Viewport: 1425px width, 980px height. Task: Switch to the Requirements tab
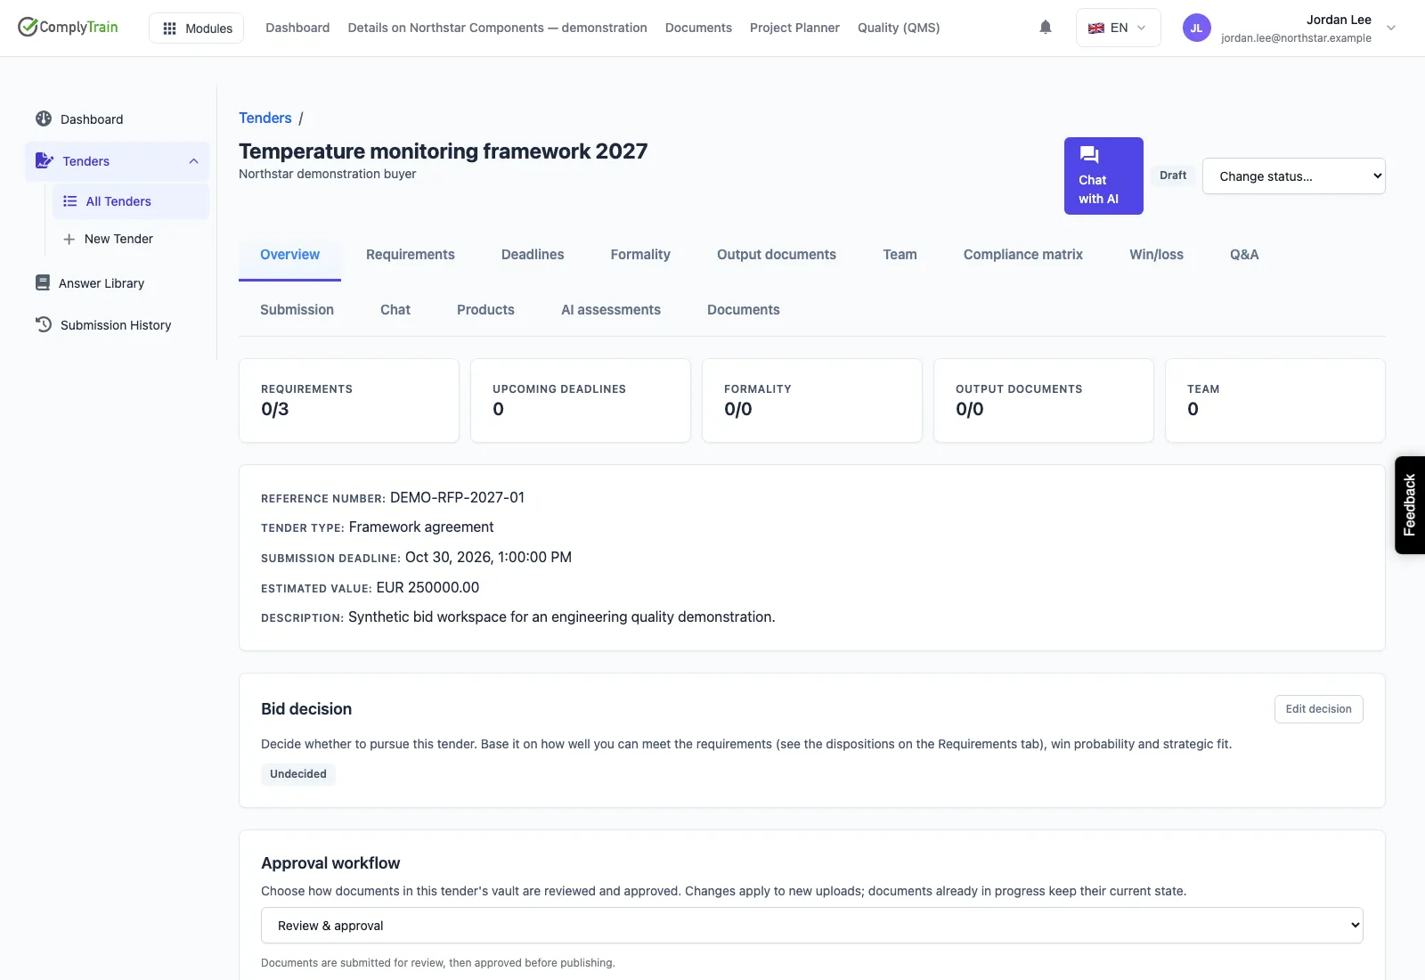click(410, 255)
